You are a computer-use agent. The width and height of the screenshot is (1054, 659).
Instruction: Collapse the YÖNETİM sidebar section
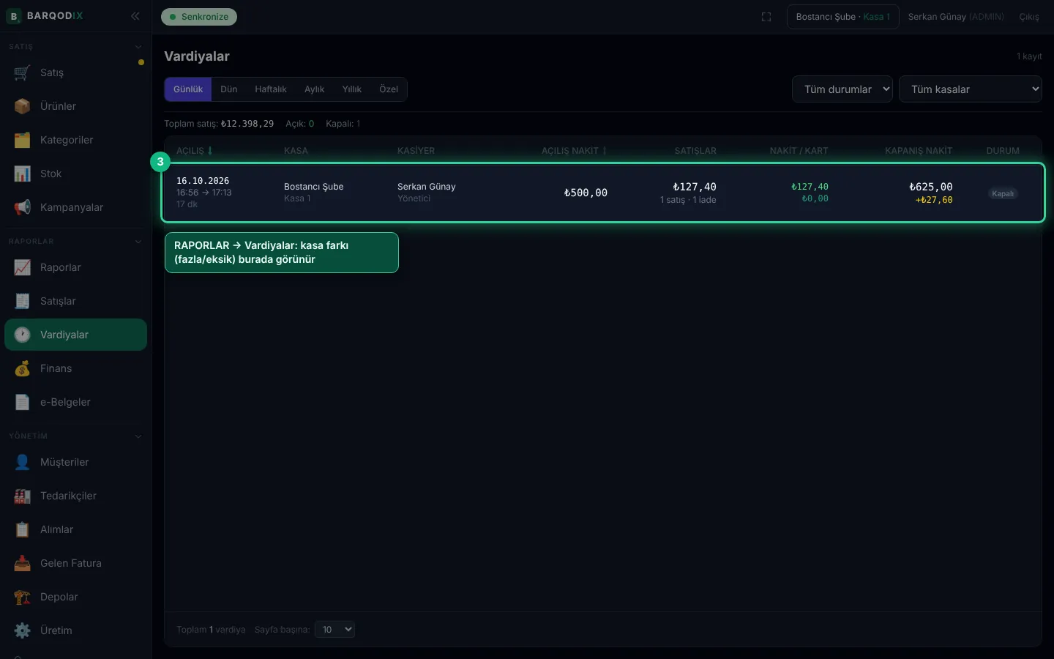138,436
